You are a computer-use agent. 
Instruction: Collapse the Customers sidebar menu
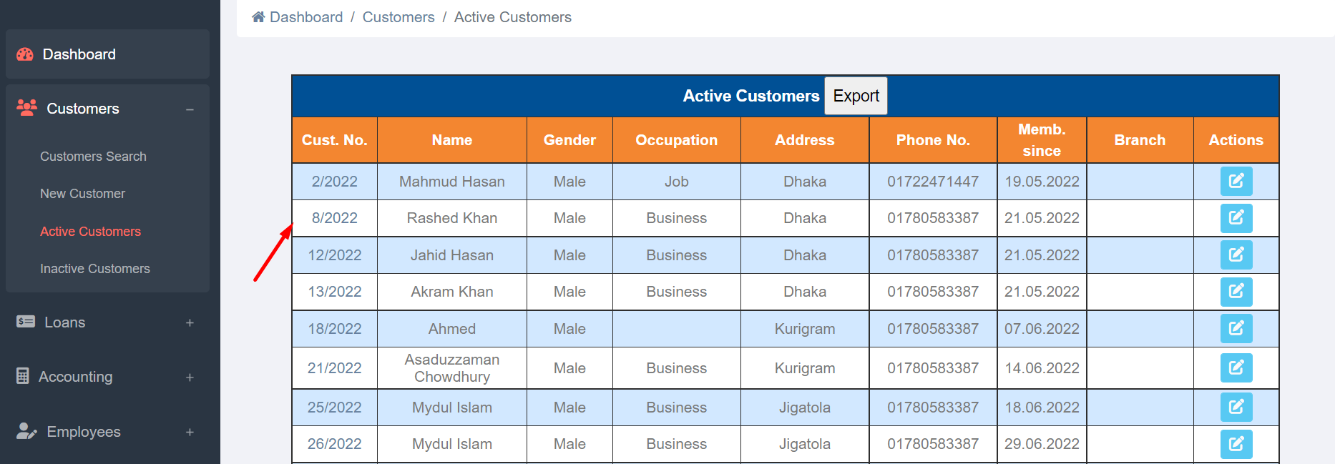coord(190,109)
